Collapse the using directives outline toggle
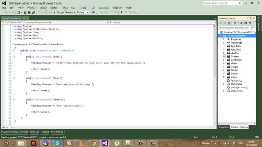Viewport: 262px width, 147px height. (14, 26)
